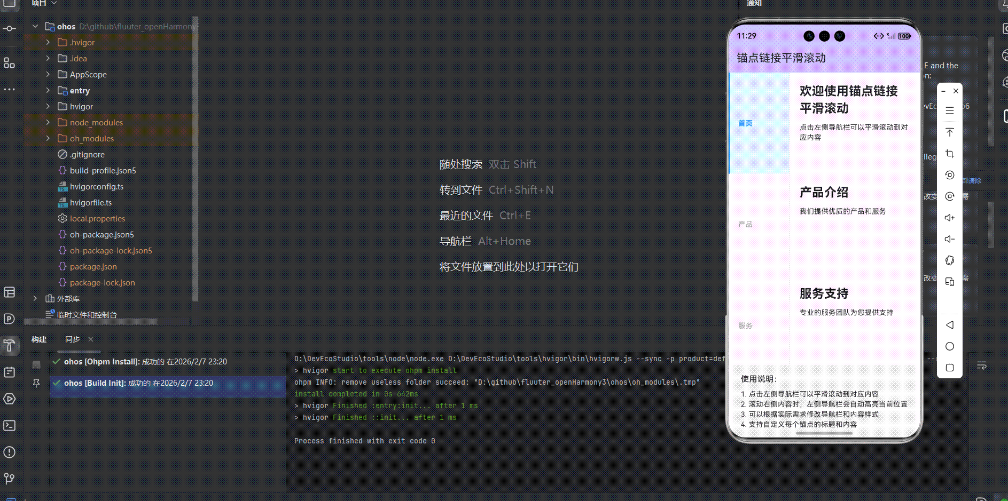Open the log panel icon in left sidebar
This screenshot has width=1008, height=501.
click(x=9, y=372)
